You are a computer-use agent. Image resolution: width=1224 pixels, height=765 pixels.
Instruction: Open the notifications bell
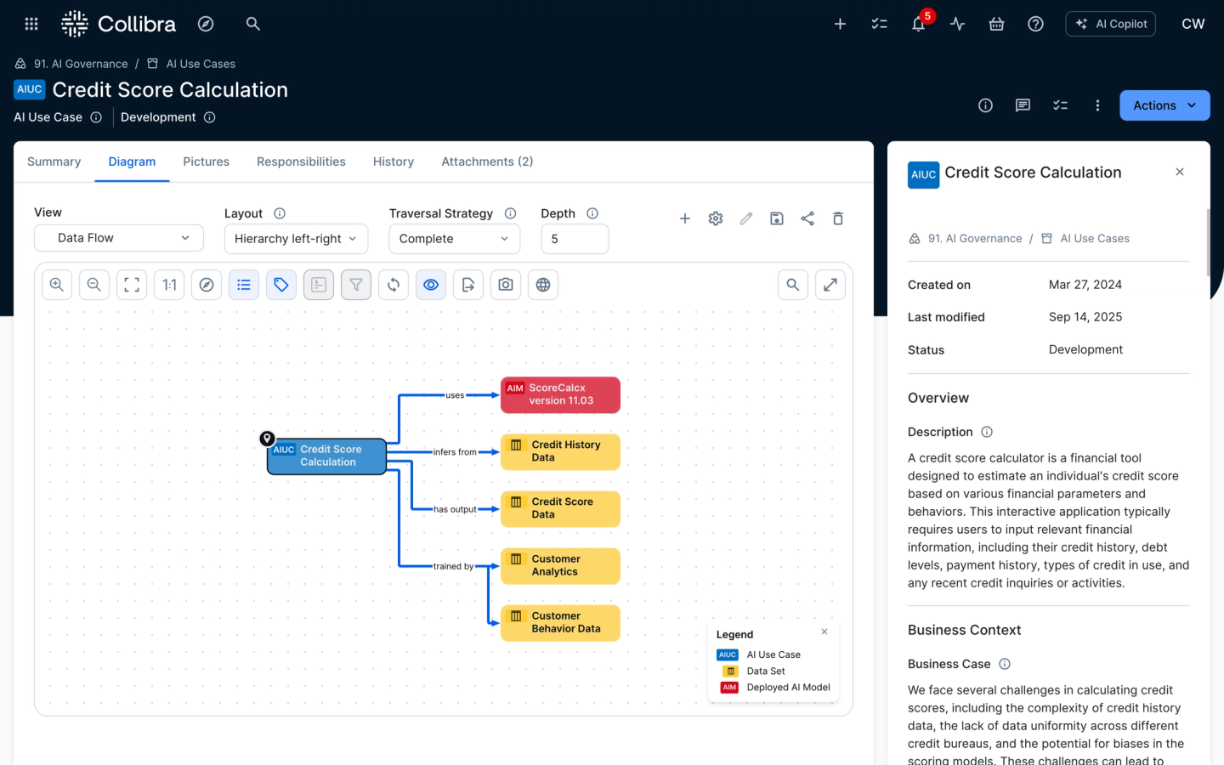coord(918,24)
